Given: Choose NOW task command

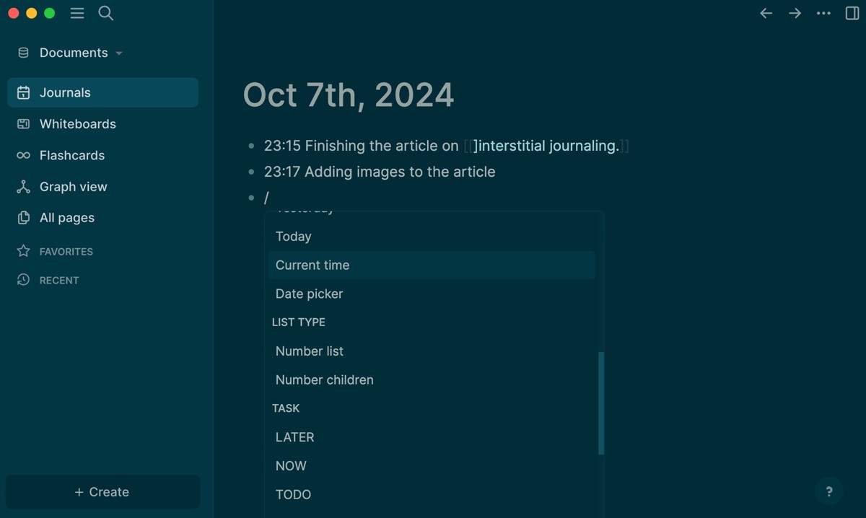Looking at the screenshot, I should pos(432,466).
